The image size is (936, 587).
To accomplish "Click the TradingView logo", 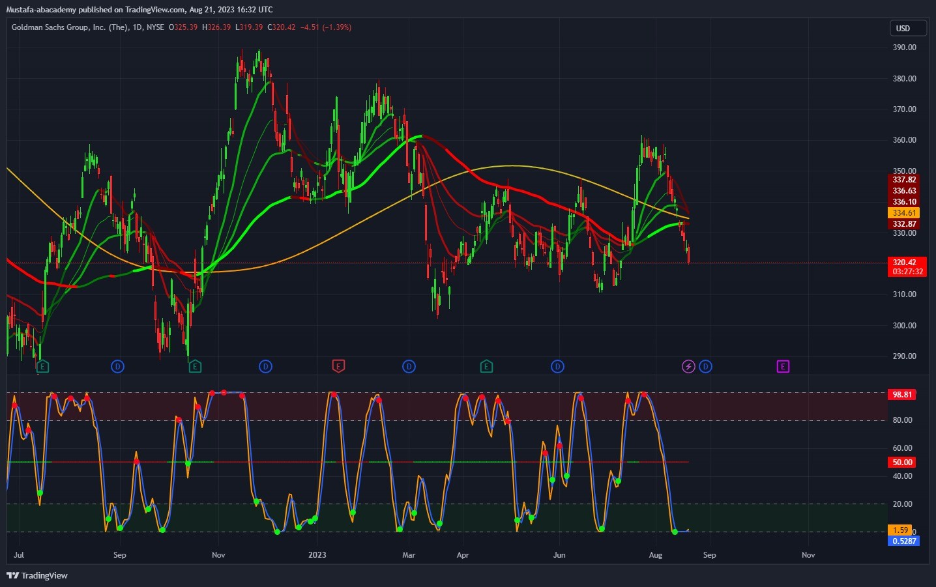I will point(37,575).
